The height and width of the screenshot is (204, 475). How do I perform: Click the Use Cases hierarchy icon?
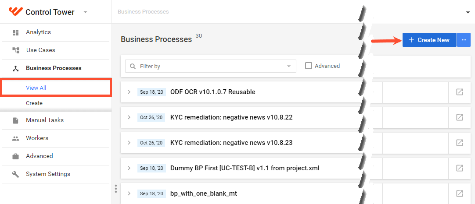pyautogui.click(x=15, y=50)
